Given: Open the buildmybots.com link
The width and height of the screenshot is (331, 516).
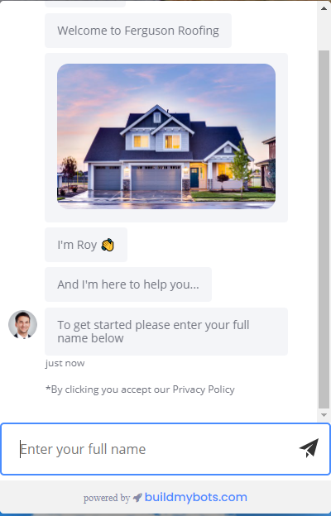Looking at the screenshot, I should pyautogui.click(x=196, y=497).
